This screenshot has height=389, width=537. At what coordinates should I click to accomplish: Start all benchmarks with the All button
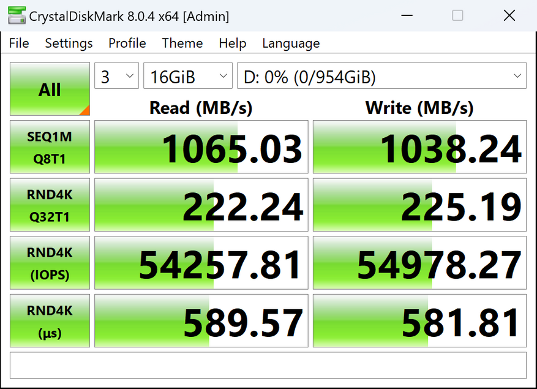point(50,89)
